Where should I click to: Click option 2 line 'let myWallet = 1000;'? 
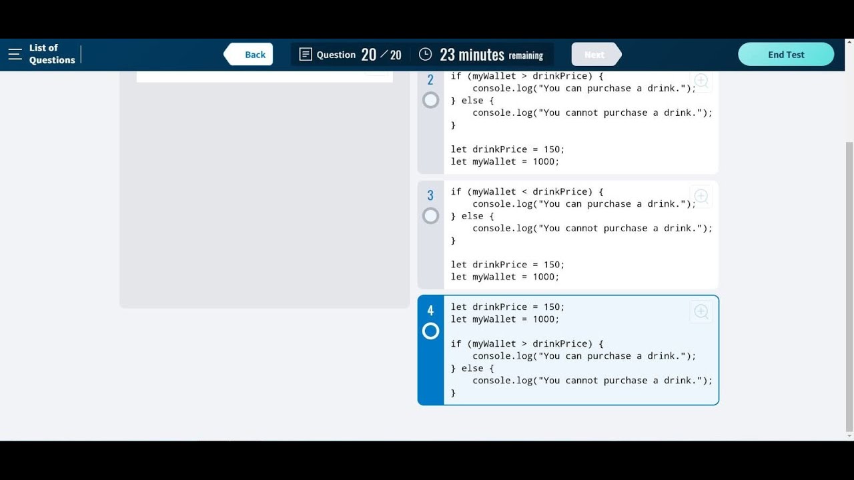click(x=505, y=162)
